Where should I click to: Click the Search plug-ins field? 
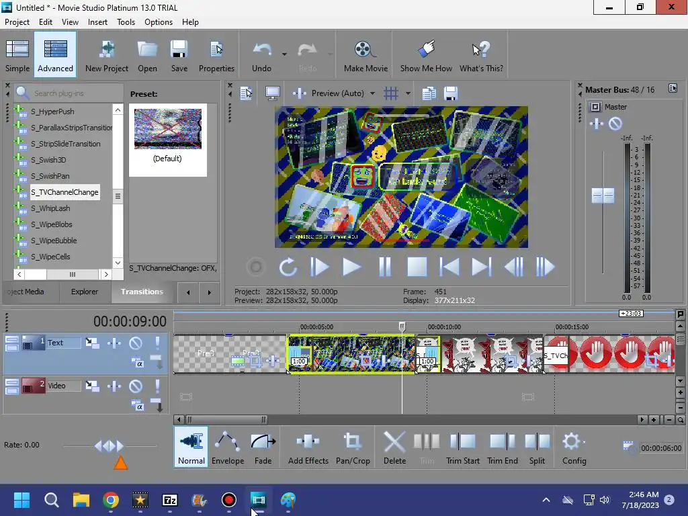tap(69, 93)
